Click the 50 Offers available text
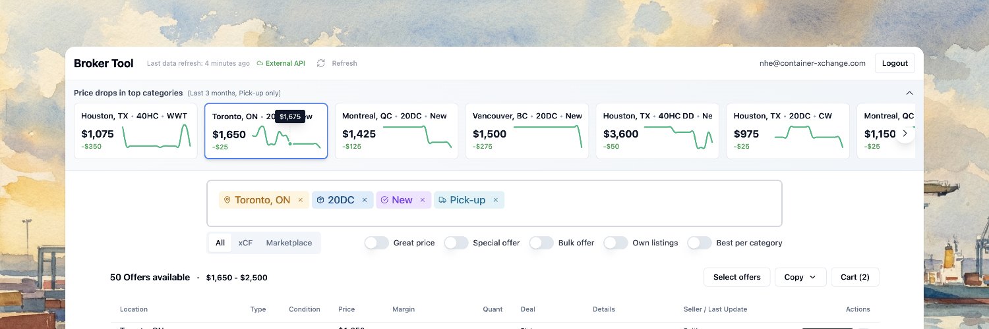Image resolution: width=989 pixels, height=329 pixels. pyautogui.click(x=150, y=277)
